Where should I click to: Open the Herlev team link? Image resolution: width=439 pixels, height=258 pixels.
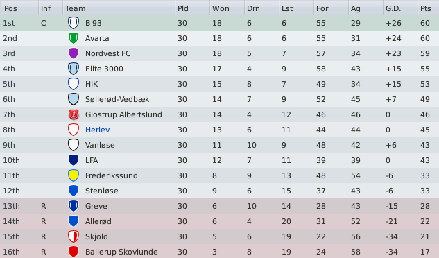pos(97,130)
